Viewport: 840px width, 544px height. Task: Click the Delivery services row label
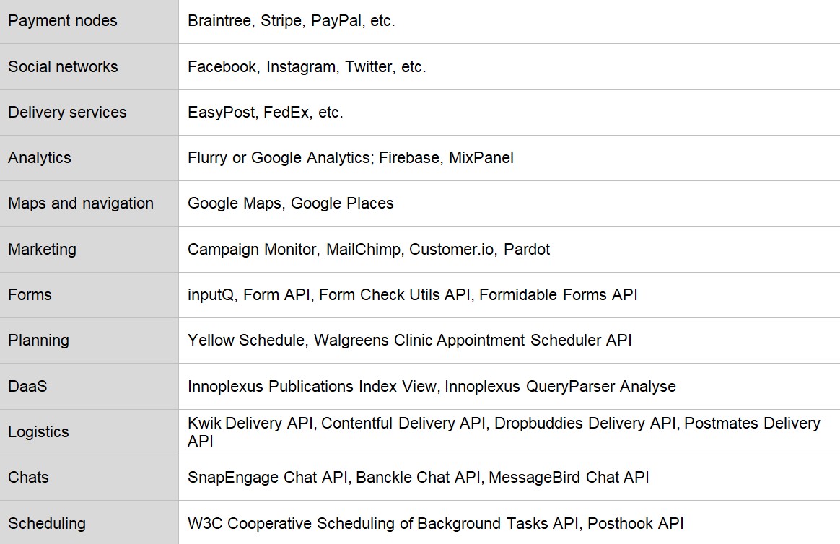pyautogui.click(x=67, y=112)
